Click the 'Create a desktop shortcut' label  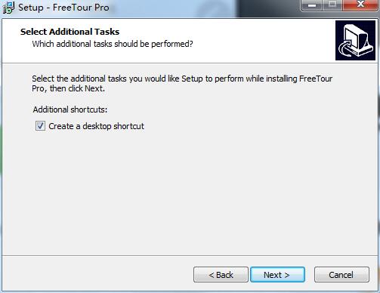(x=96, y=126)
